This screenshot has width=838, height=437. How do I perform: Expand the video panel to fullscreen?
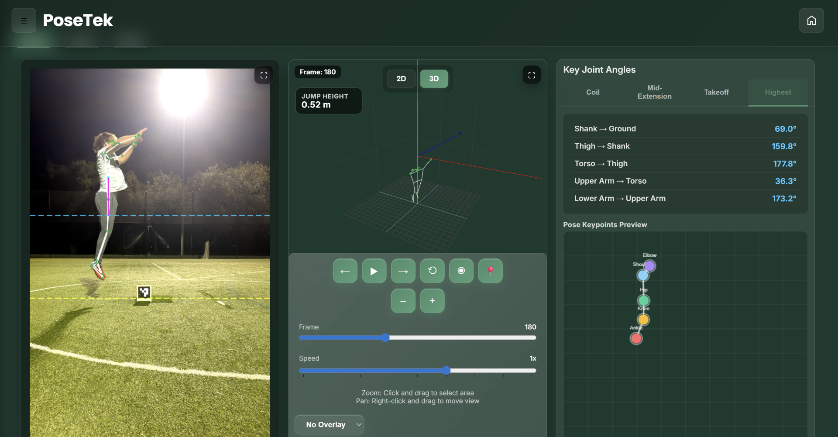coord(264,75)
